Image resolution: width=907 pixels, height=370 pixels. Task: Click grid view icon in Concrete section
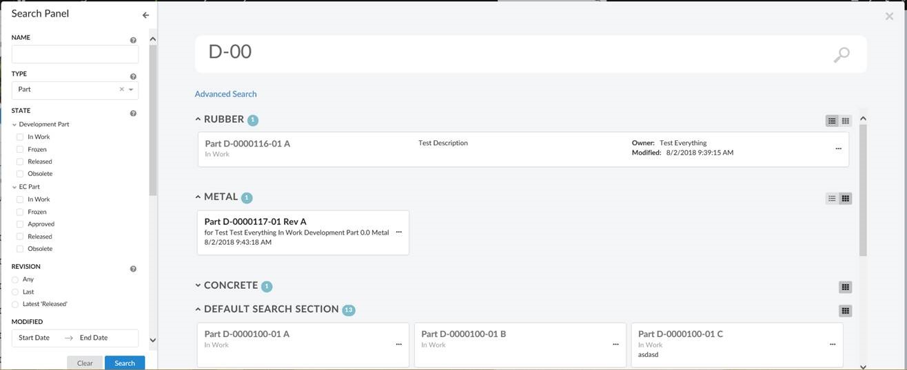pyautogui.click(x=846, y=287)
